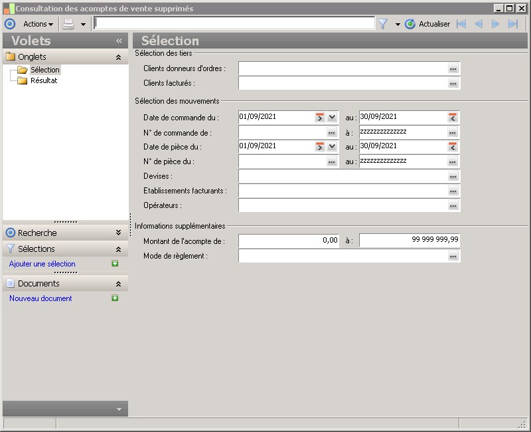The image size is (531, 432).
Task: Go to the first record arrow
Action: [461, 24]
